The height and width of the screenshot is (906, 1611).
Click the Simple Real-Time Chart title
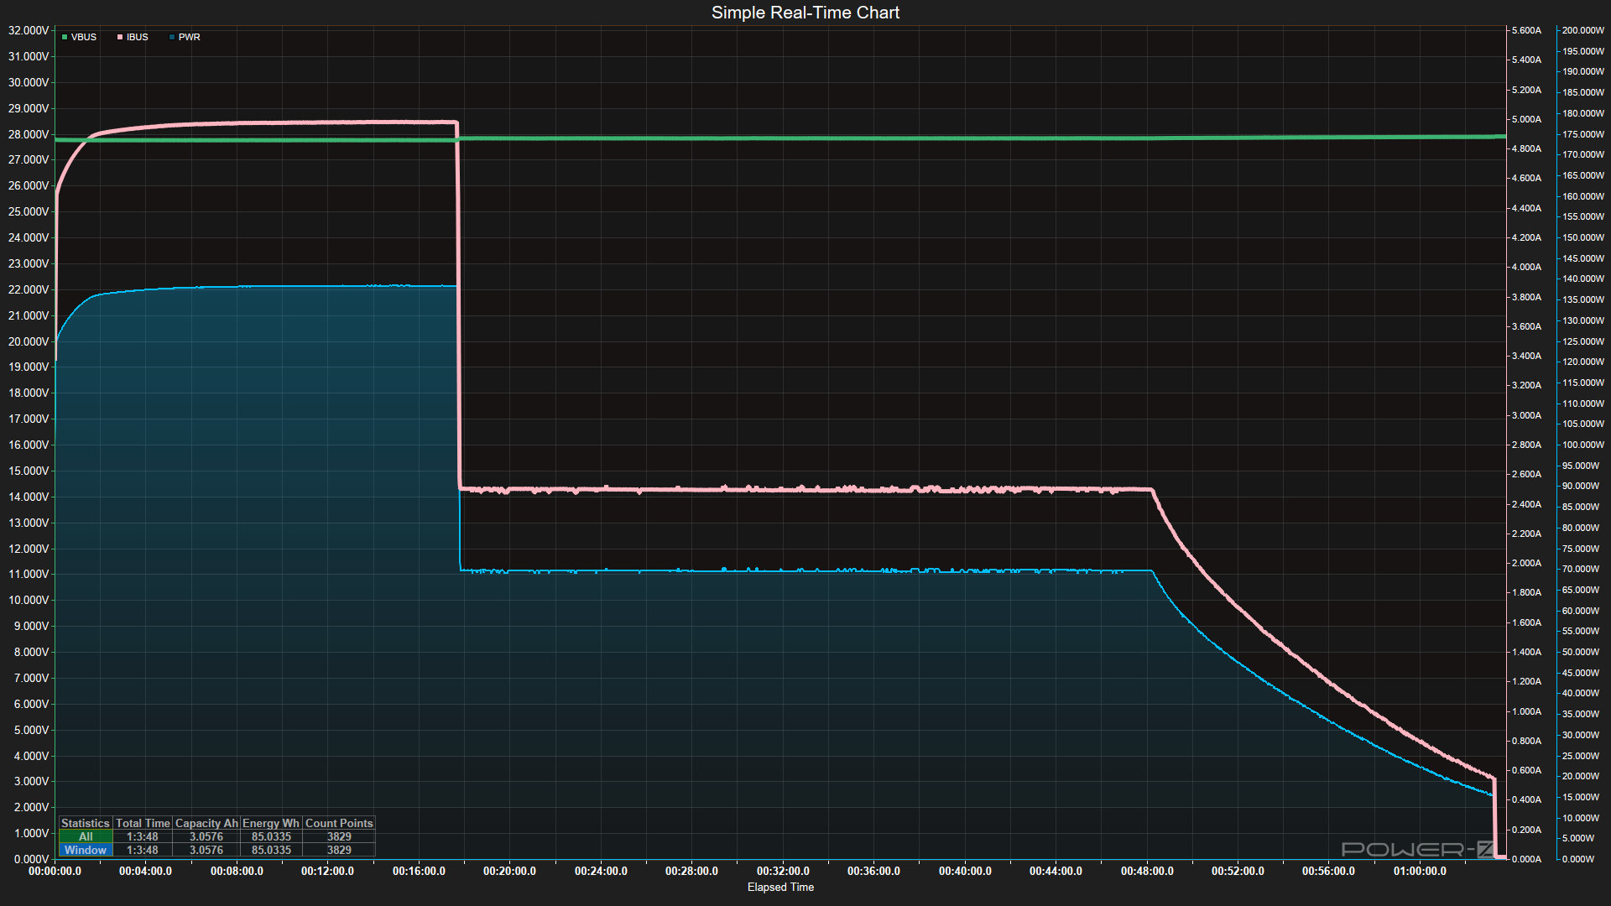click(x=805, y=13)
